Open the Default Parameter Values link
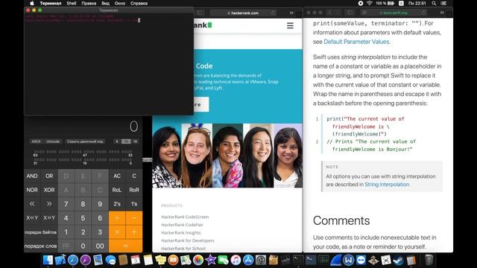This screenshot has width=477, height=268. coord(356,42)
